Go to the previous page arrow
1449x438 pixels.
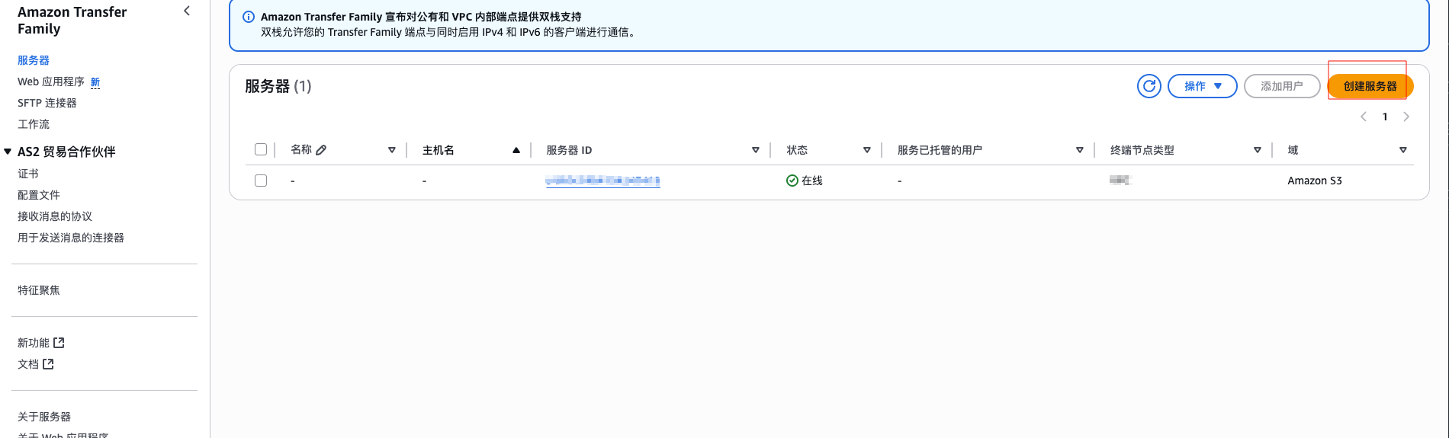(1364, 117)
